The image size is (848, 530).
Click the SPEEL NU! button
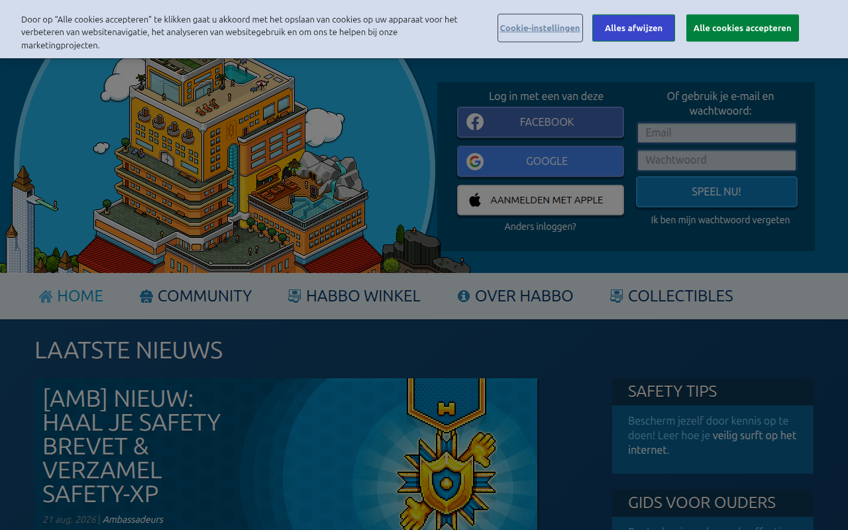[717, 191]
